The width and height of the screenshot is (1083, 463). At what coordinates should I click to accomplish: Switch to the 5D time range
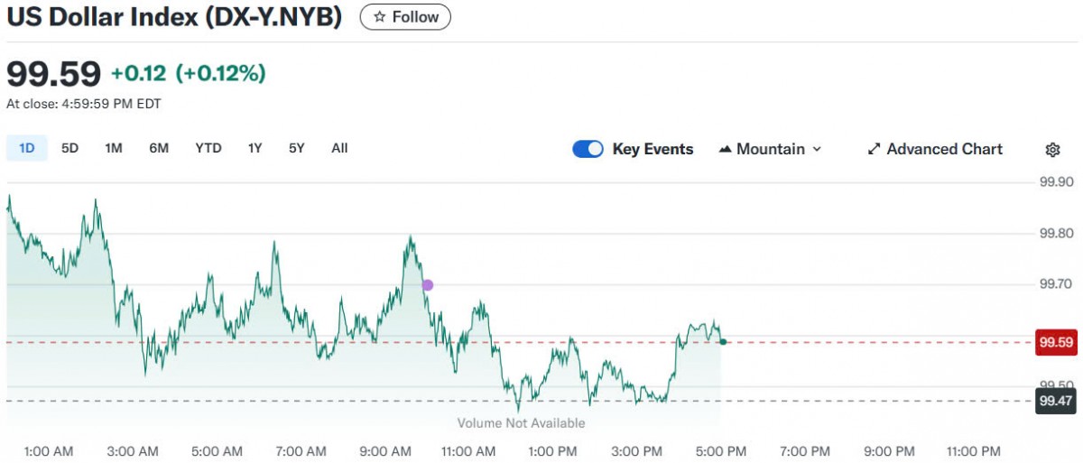click(x=69, y=148)
